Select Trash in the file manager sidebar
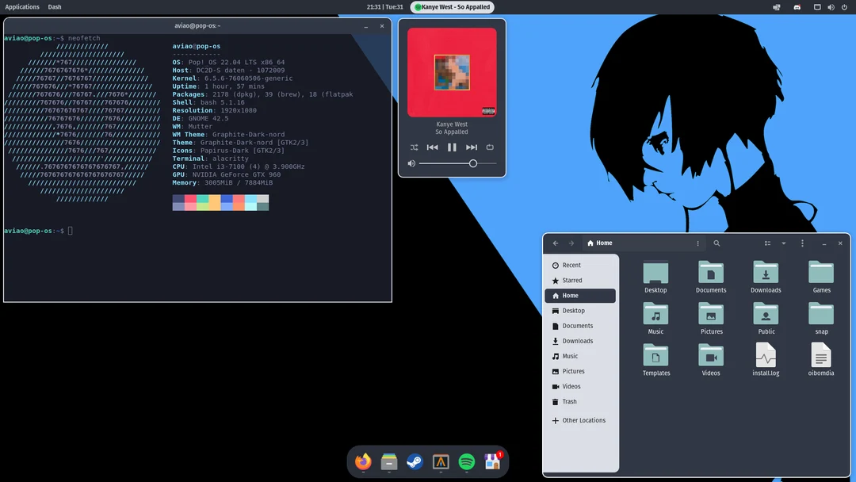Viewport: 856px width, 482px height. coord(569,401)
